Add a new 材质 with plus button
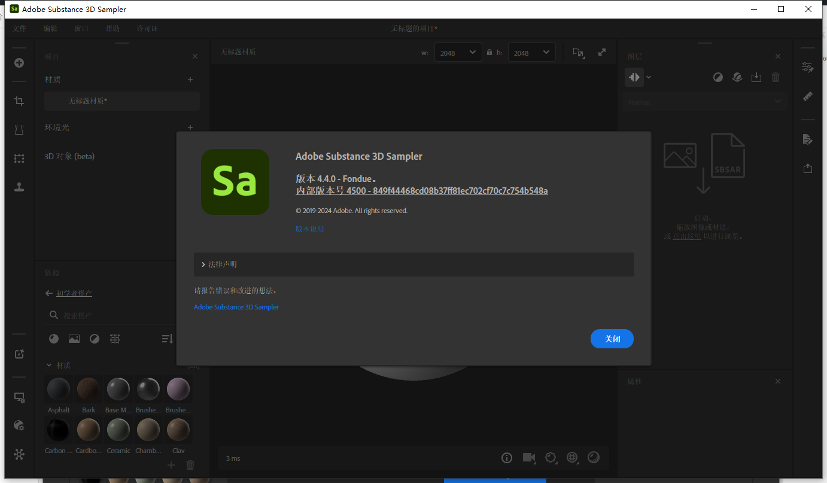 190,80
